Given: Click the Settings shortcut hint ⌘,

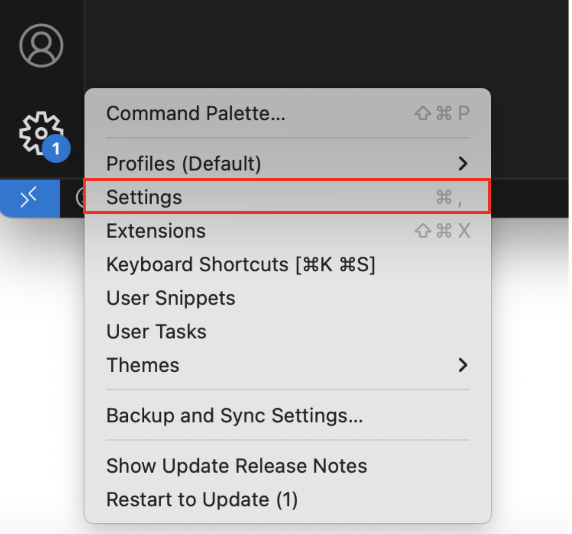Looking at the screenshot, I should [x=449, y=198].
